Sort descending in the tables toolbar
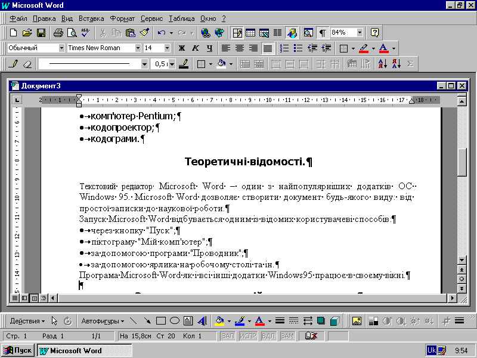Viewport: 477px width, 358px height. click(x=396, y=64)
